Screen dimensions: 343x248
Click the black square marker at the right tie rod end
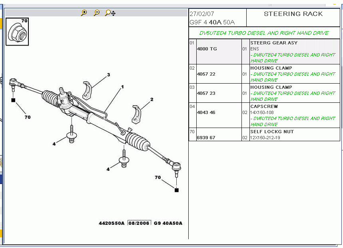point(177,190)
